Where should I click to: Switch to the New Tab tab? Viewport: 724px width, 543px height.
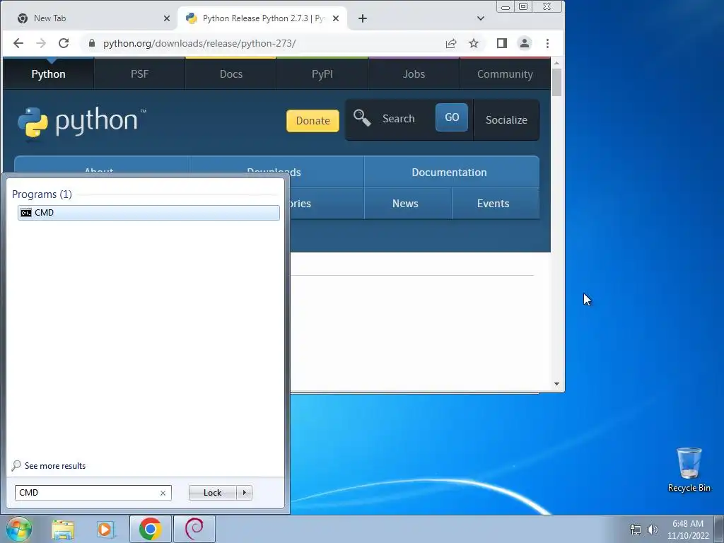pyautogui.click(x=90, y=18)
